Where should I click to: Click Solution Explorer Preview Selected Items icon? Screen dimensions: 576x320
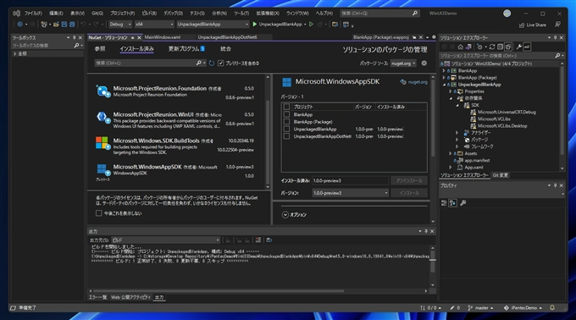click(x=527, y=47)
